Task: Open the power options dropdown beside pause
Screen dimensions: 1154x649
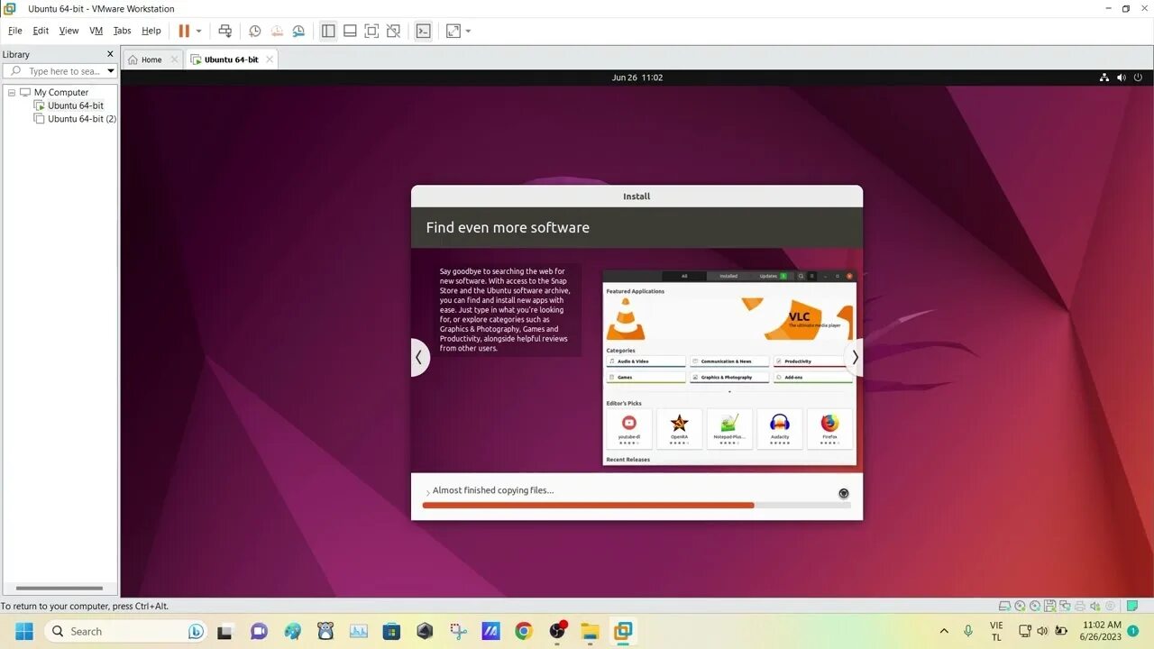Action: pyautogui.click(x=199, y=31)
